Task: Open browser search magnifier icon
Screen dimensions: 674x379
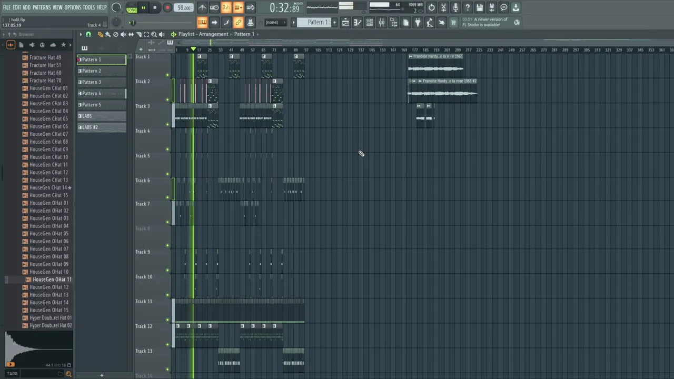Action: pyautogui.click(x=68, y=374)
